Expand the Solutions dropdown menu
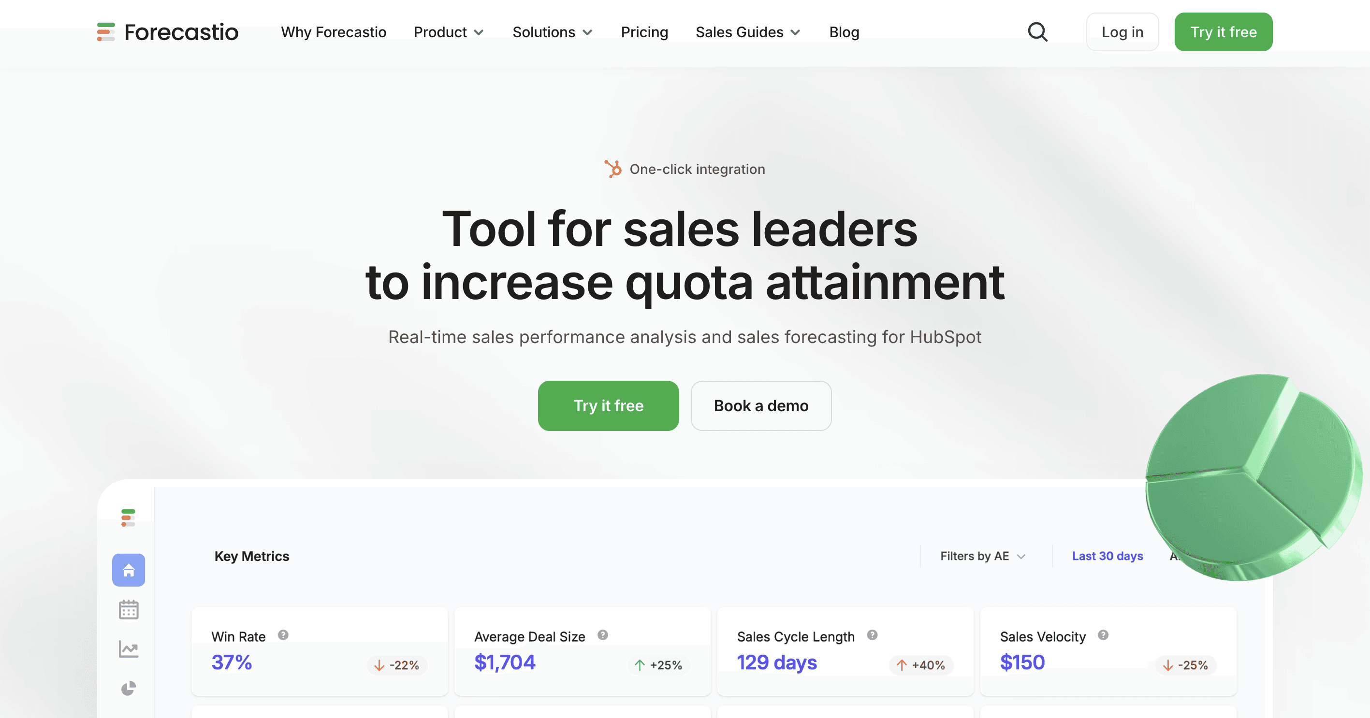 pyautogui.click(x=553, y=32)
